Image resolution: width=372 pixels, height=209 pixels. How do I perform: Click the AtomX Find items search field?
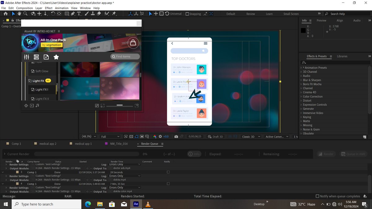[x=125, y=57]
